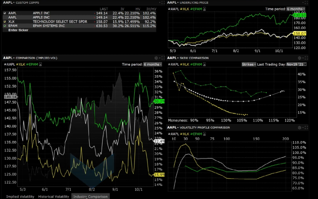
Task: Open AAPL ticker dropdown in Skew Comparison header
Action: click(173, 58)
